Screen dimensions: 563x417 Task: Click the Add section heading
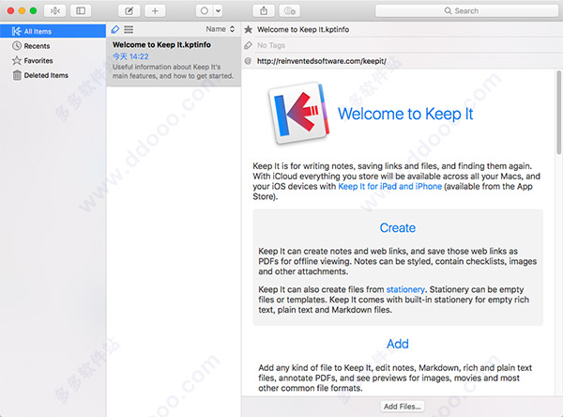tap(398, 344)
